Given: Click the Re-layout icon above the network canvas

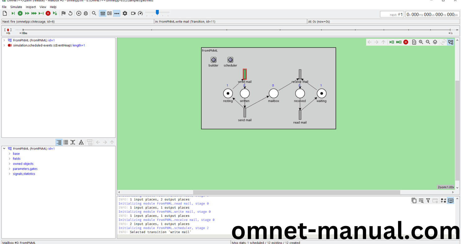Looking at the screenshot, I should pyautogui.click(x=414, y=42).
